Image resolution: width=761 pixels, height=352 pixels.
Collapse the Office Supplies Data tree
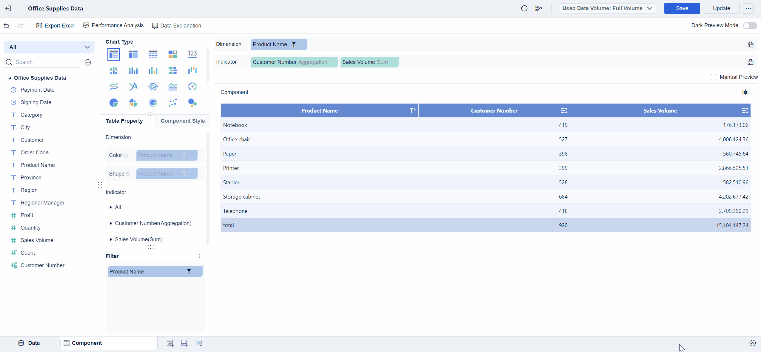[x=10, y=78]
